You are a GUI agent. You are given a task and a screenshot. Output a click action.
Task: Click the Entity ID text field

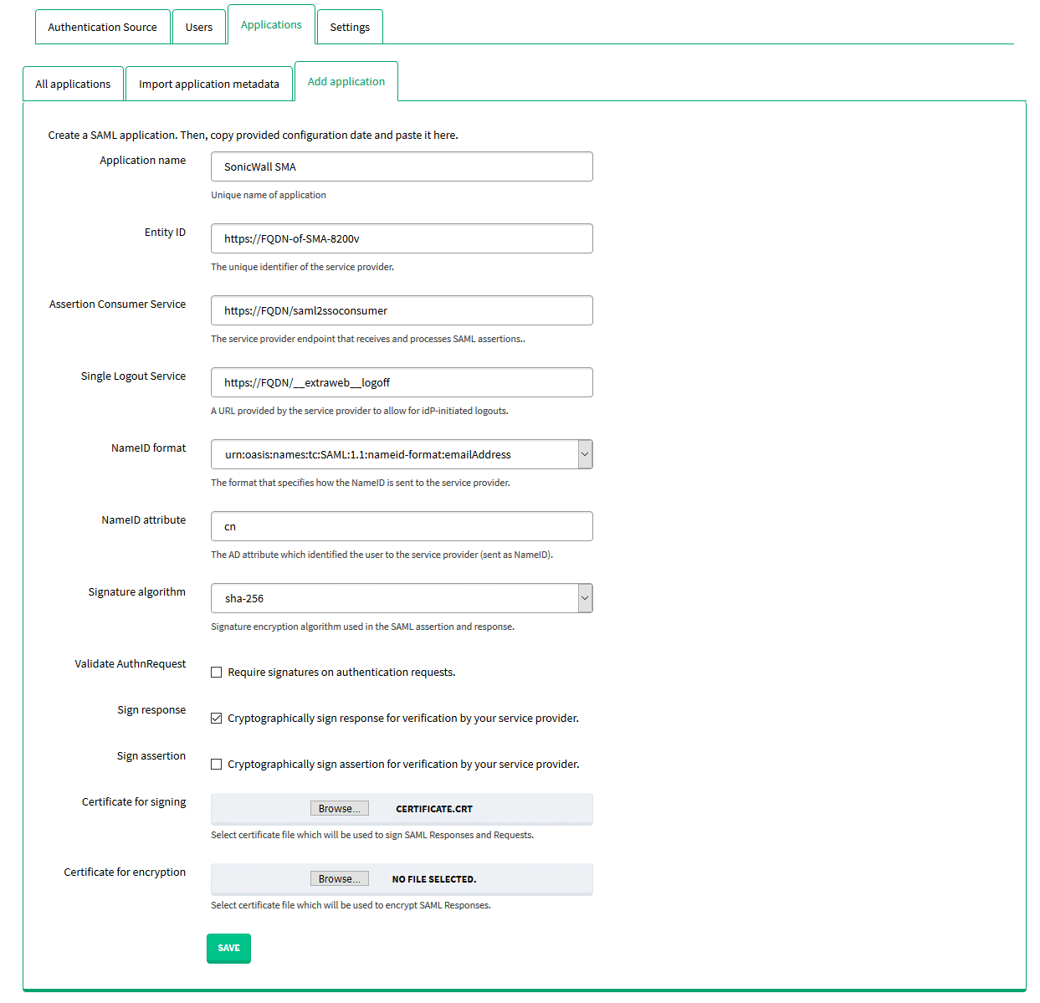[x=402, y=238]
